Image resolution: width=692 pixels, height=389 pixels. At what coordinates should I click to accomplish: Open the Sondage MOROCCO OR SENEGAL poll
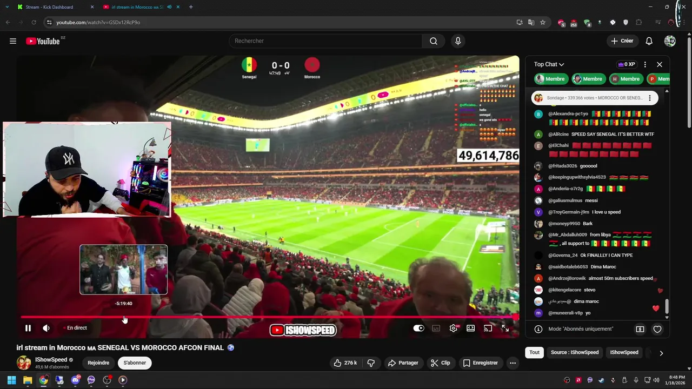[x=595, y=98]
